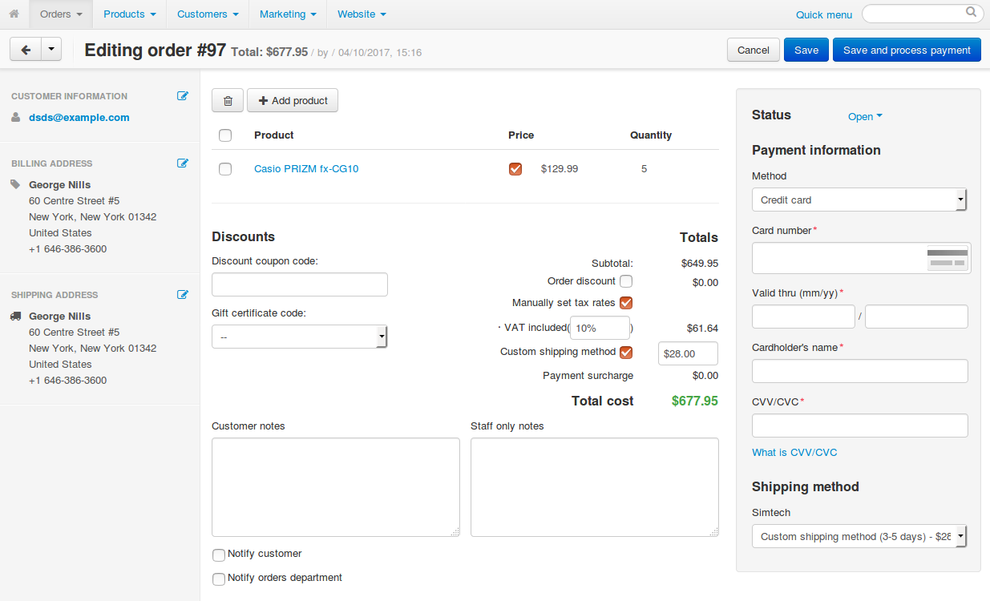Image resolution: width=990 pixels, height=601 pixels.
Task: Click the search magnifier icon
Action: coord(971,12)
